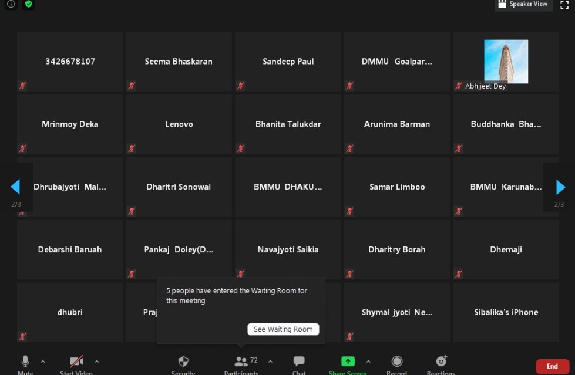
Task: Click muted mic icon on Shymal jyoti tile
Action: click(x=350, y=336)
